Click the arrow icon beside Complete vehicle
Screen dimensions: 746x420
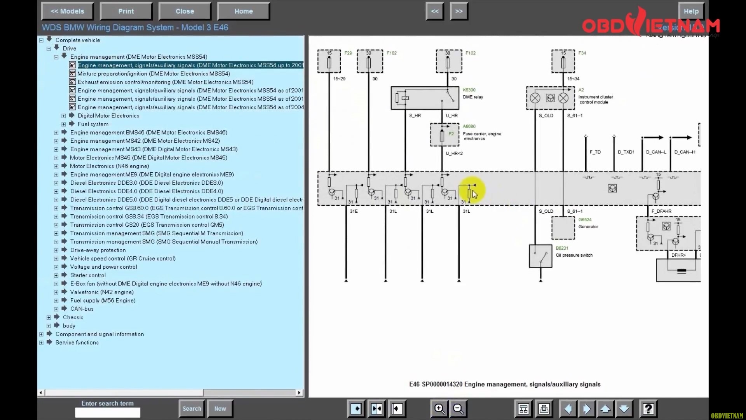(49, 39)
